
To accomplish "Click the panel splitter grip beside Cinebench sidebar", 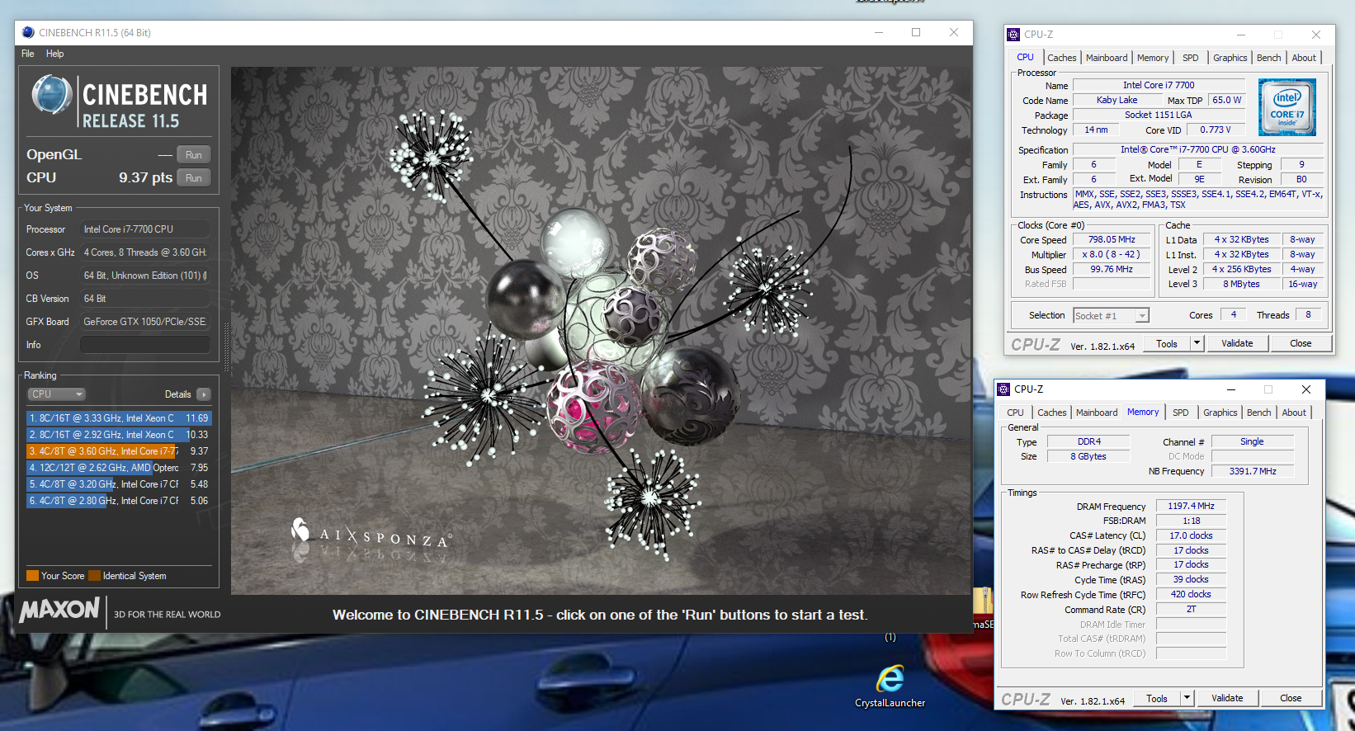I will [226, 347].
